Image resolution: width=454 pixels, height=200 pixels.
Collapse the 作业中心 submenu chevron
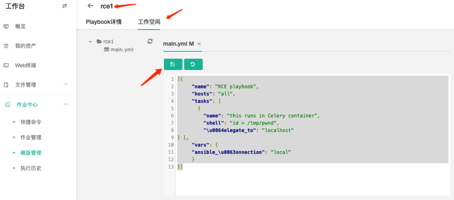pos(66,104)
